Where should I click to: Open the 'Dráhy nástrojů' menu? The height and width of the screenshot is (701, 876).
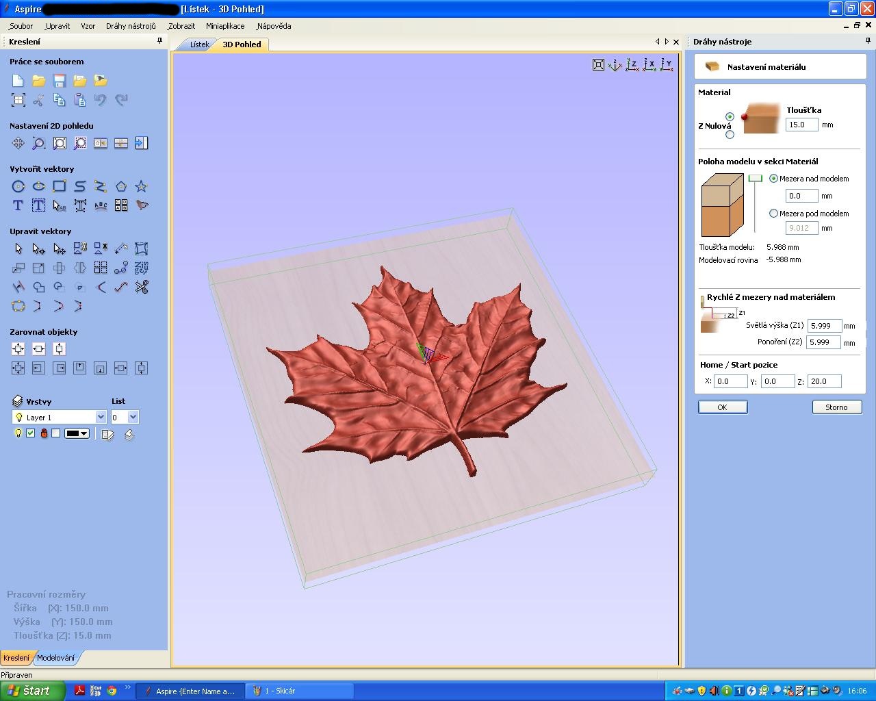[x=131, y=26]
